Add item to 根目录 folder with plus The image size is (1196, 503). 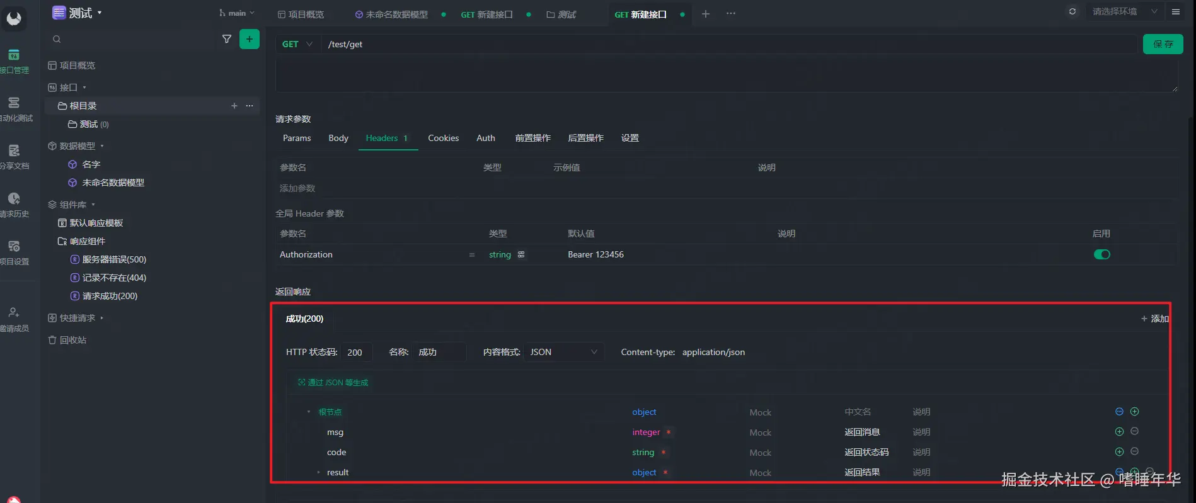[234, 106]
